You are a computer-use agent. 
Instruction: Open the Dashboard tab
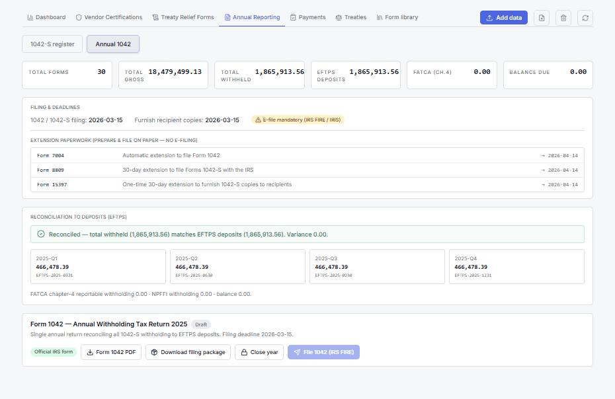(x=46, y=17)
